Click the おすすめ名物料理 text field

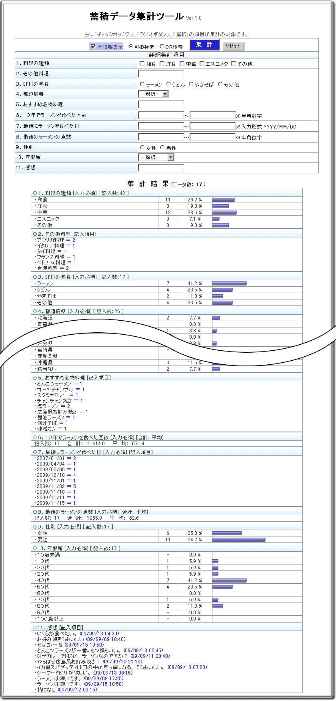(161, 104)
